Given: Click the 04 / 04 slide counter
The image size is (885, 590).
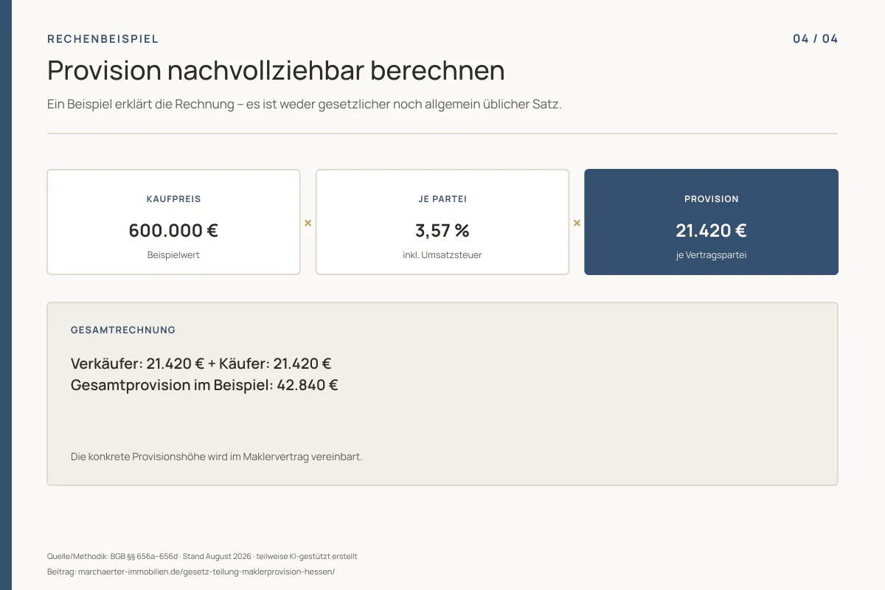Looking at the screenshot, I should point(816,39).
